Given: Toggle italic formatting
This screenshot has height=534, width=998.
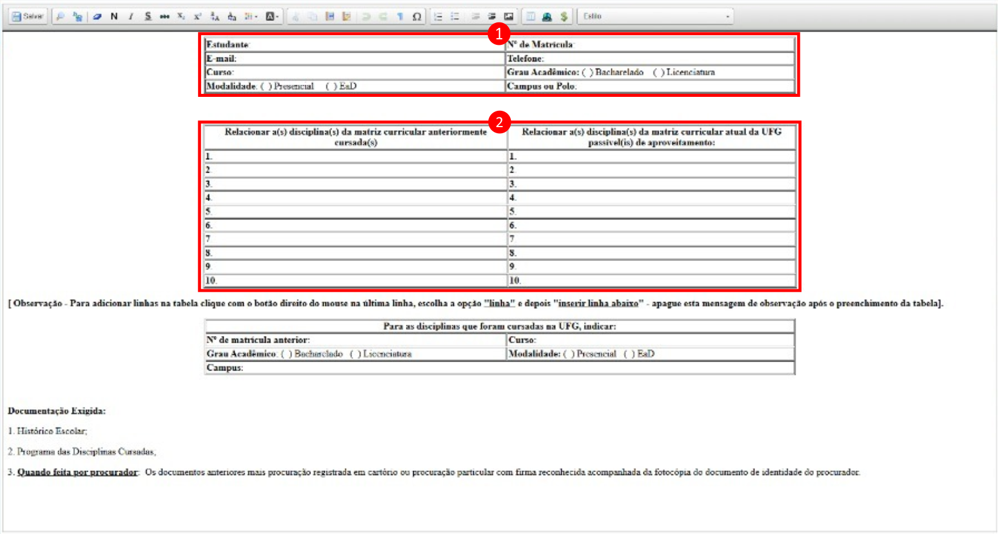Looking at the screenshot, I should coord(131,16).
